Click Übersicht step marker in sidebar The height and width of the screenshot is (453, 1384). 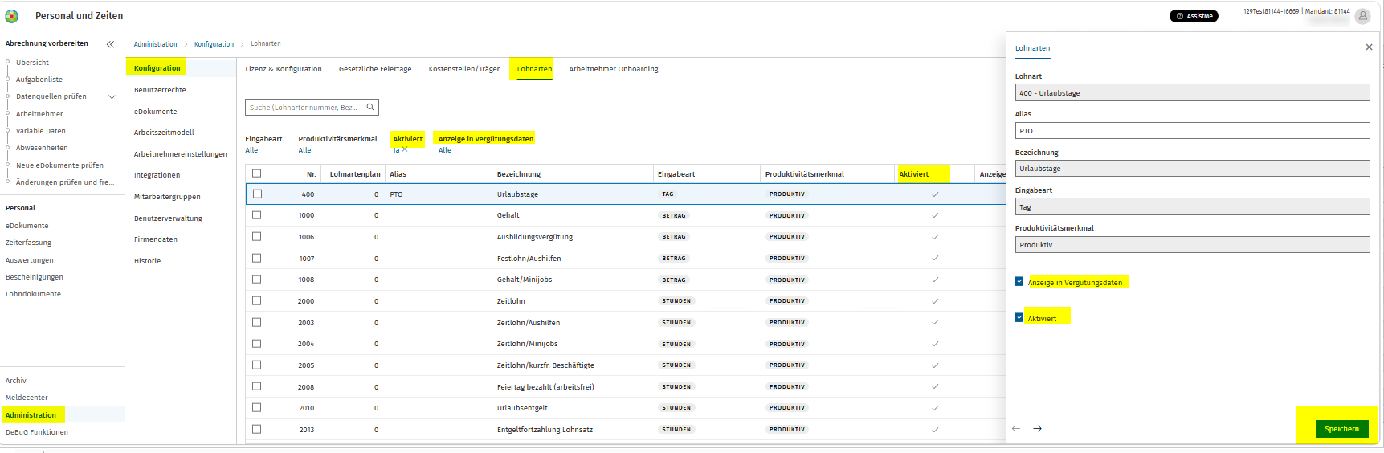pos(7,62)
